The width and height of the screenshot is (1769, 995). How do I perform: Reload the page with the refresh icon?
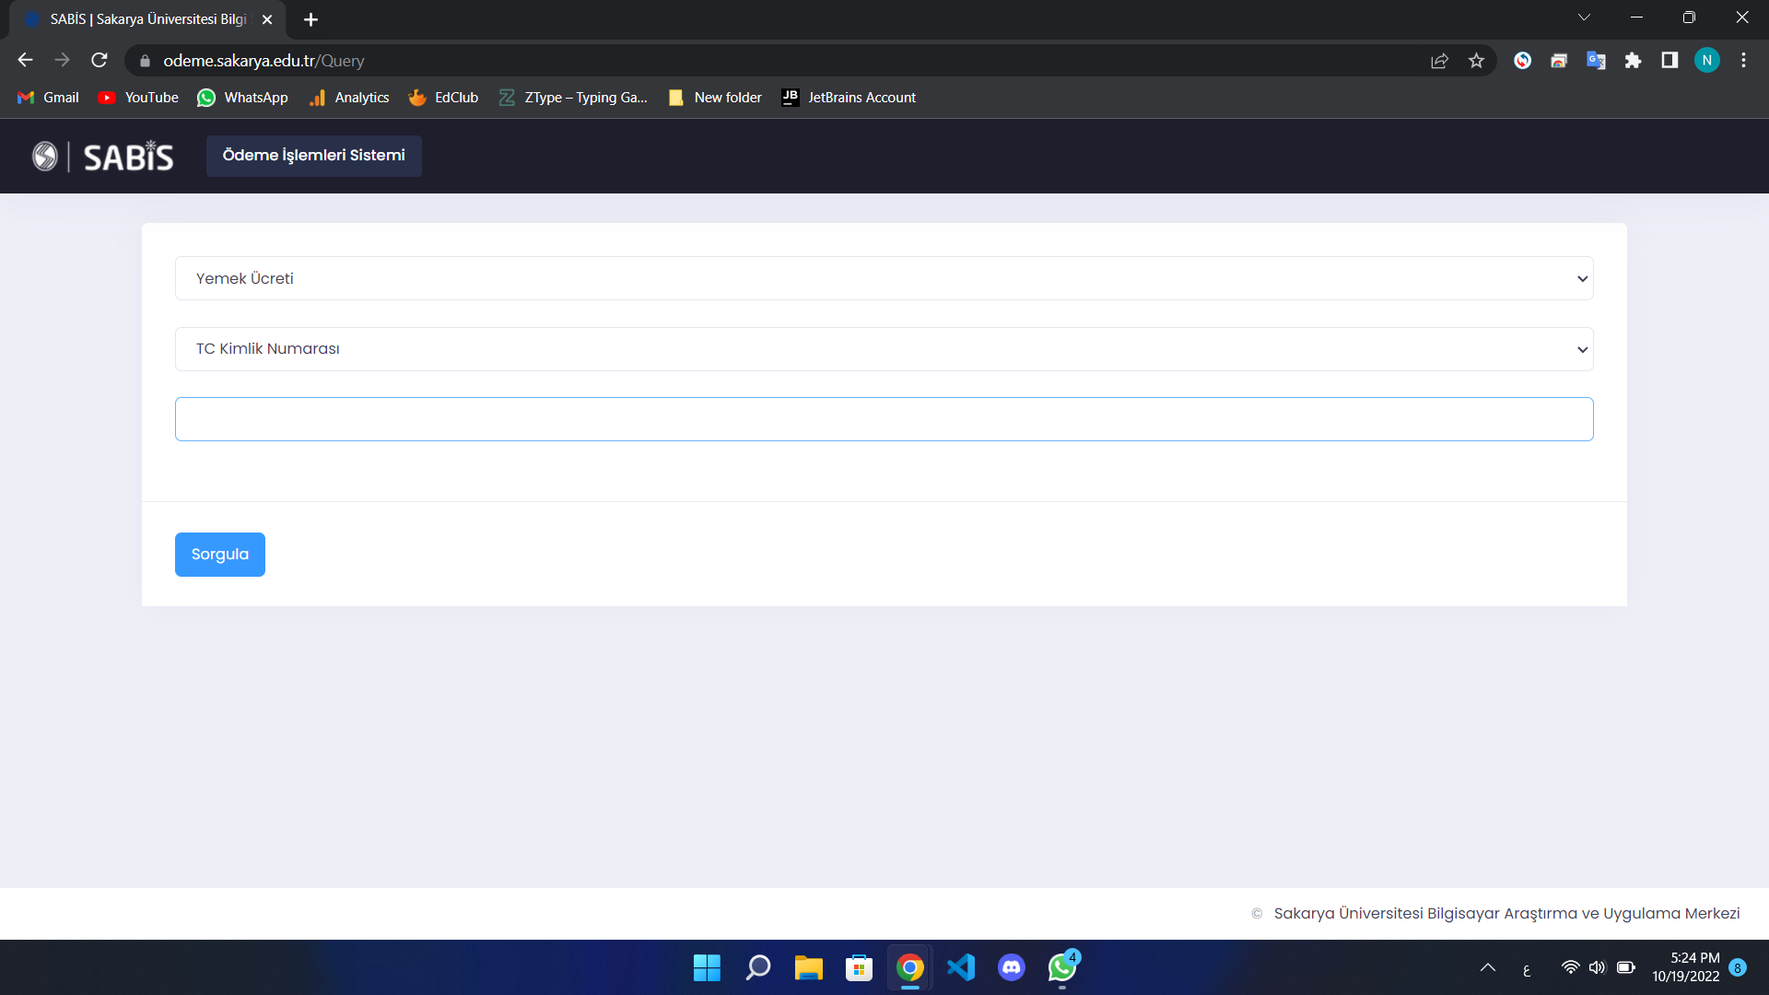click(x=100, y=61)
